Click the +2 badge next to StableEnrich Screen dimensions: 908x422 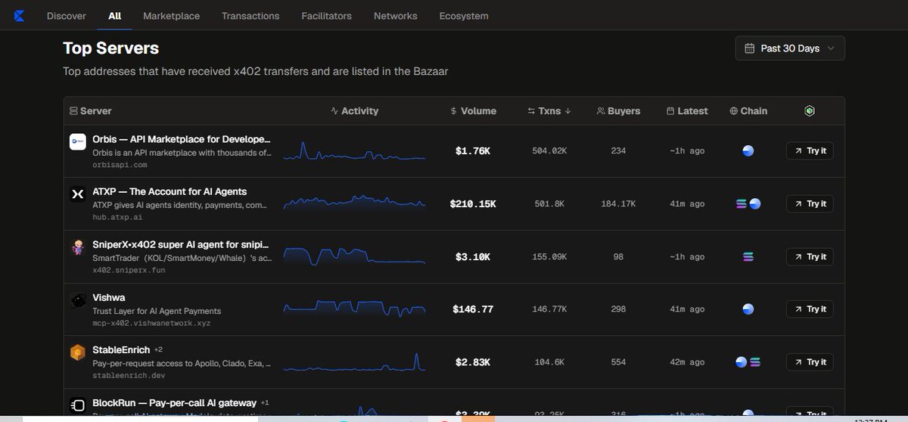(x=158, y=350)
